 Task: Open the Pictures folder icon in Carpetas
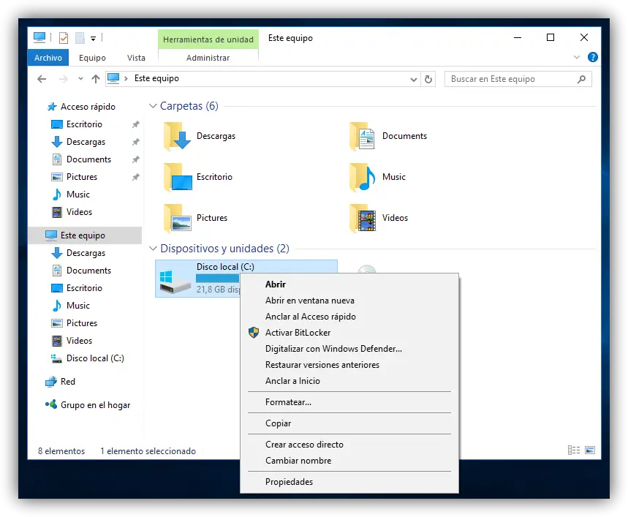(178, 218)
